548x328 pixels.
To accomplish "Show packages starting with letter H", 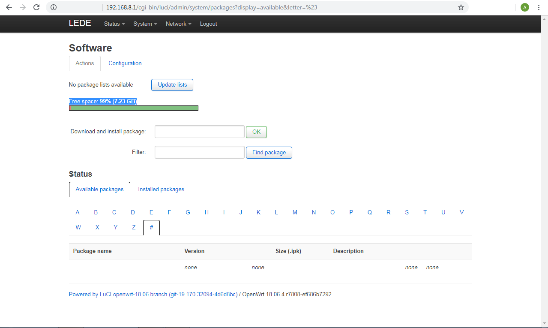I will [x=207, y=213].
